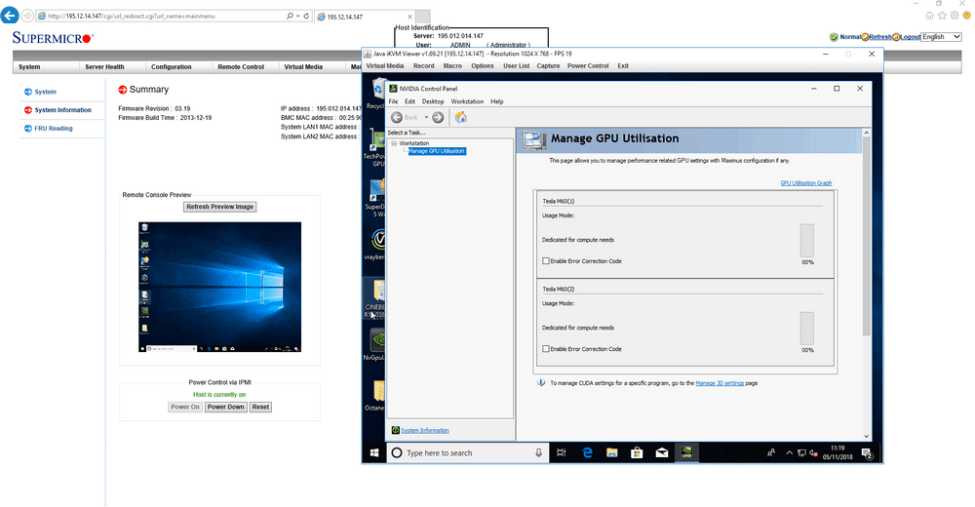
Task: Open the Mail app from taskbar
Action: (x=662, y=452)
